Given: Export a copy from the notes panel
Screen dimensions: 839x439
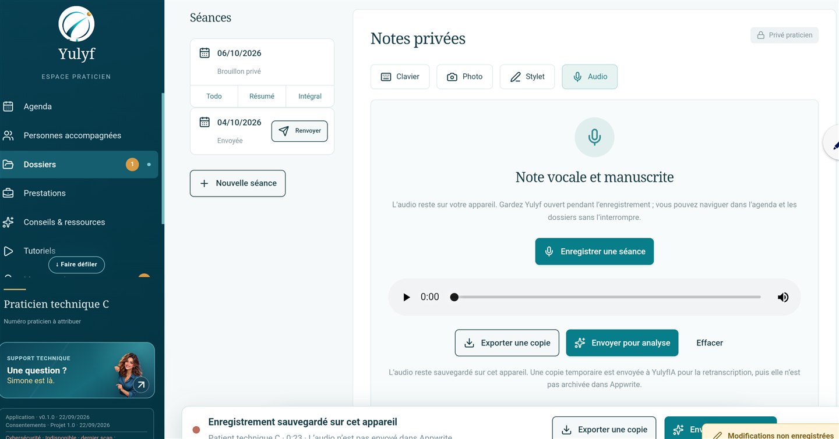Looking at the screenshot, I should [x=507, y=343].
